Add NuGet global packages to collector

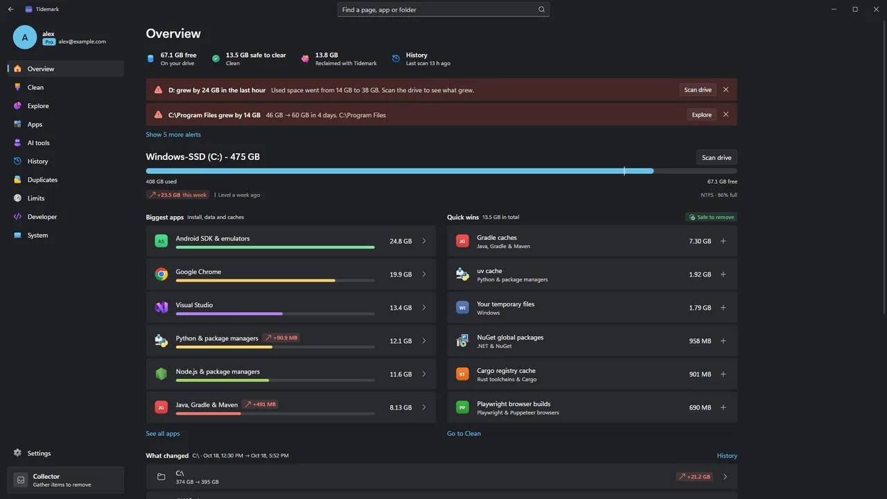723,341
